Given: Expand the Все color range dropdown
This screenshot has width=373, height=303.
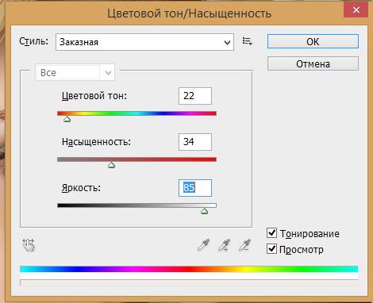Looking at the screenshot, I should (75, 72).
